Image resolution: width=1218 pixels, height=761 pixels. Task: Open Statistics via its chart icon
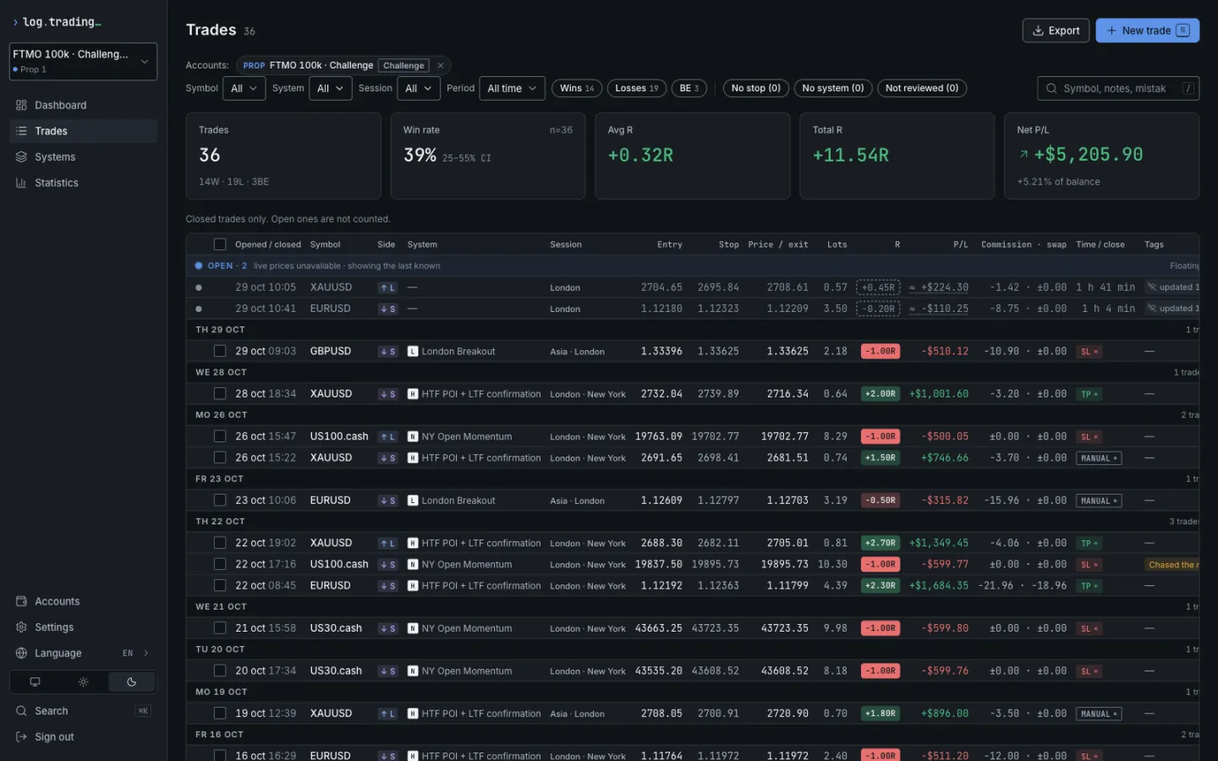tap(21, 183)
